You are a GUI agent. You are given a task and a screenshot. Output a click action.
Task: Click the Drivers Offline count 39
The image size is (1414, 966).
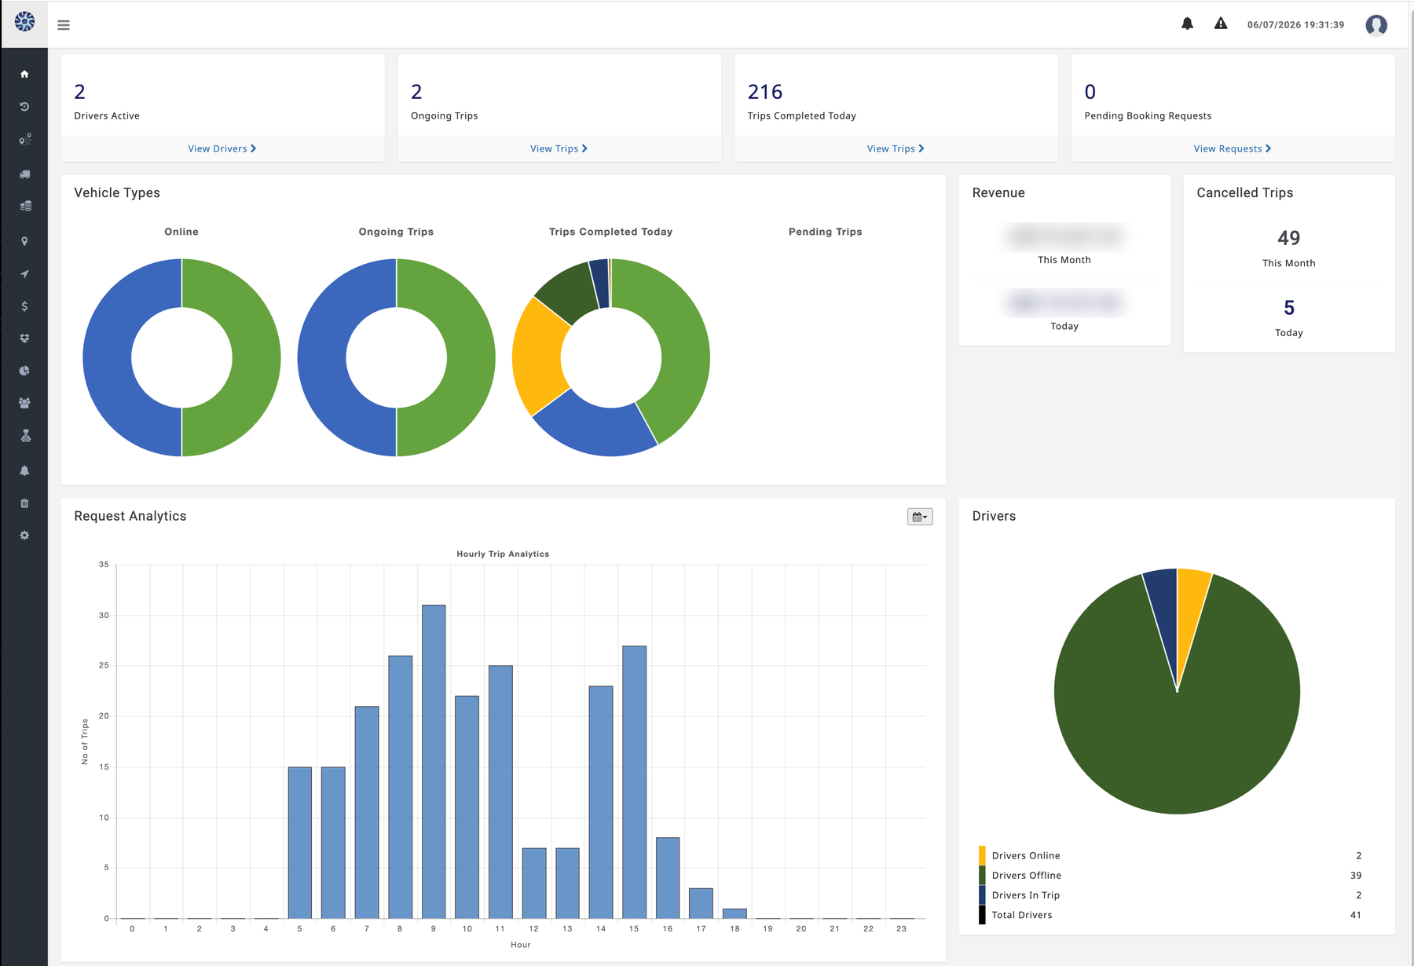click(x=1356, y=875)
